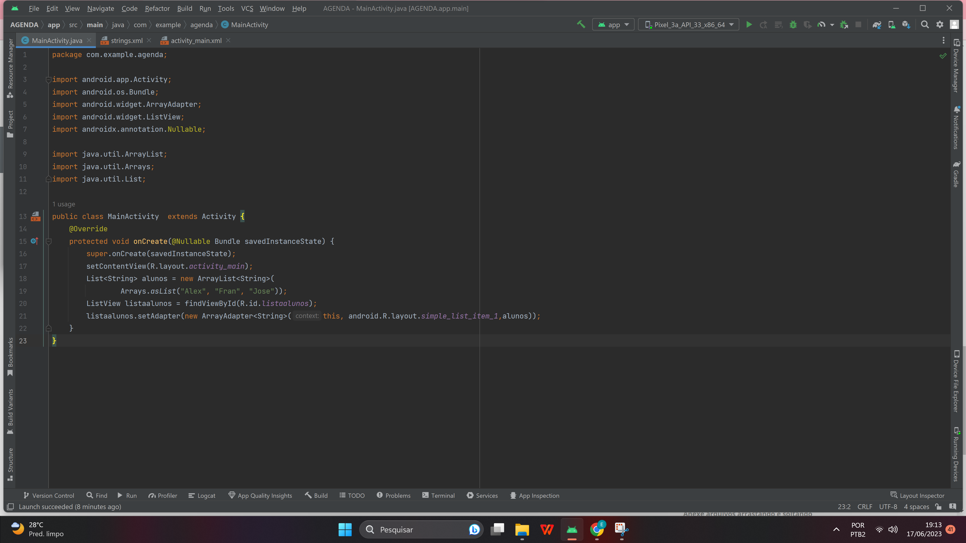Open the Resource Manager side panel
Screen dimensions: 966x543
point(10,68)
